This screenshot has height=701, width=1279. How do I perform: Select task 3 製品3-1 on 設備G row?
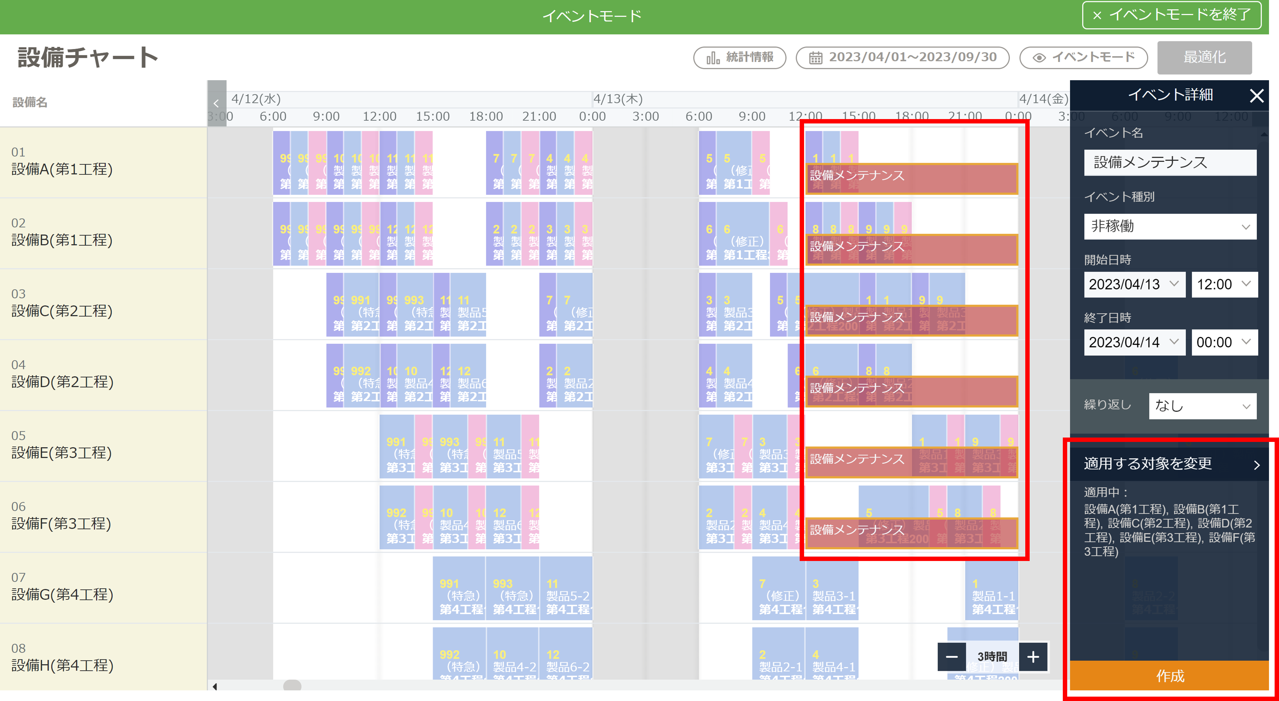coord(832,588)
